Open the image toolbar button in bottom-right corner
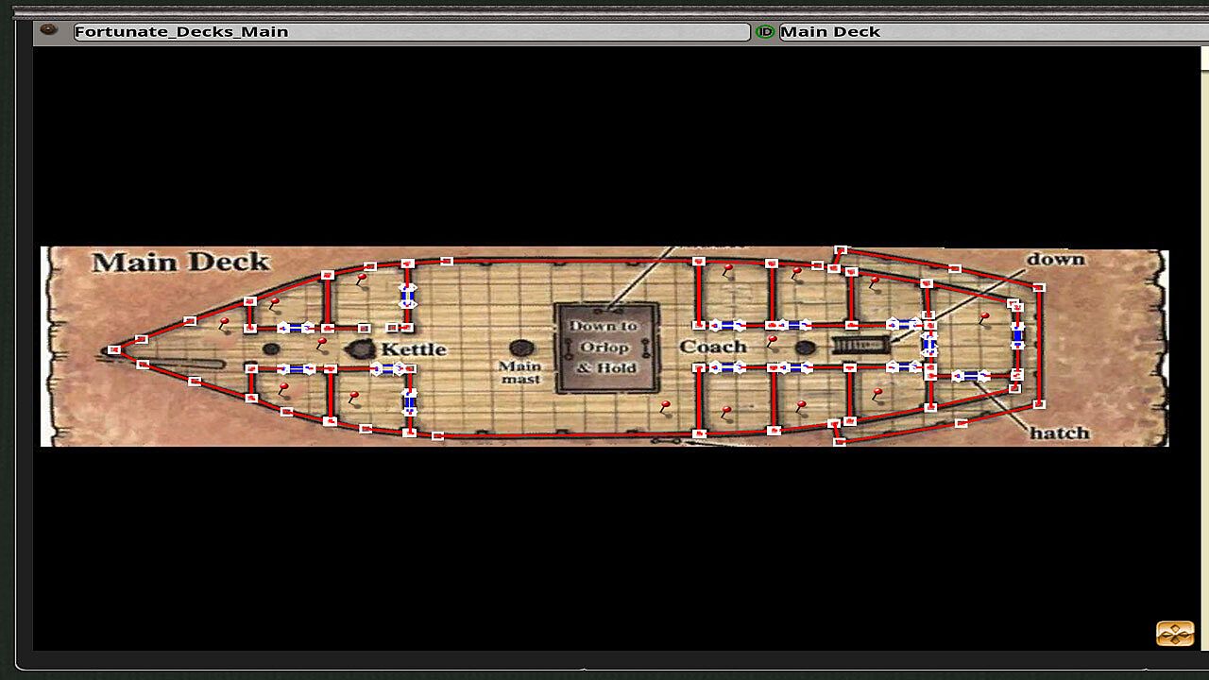1209x680 pixels. pyautogui.click(x=1175, y=633)
